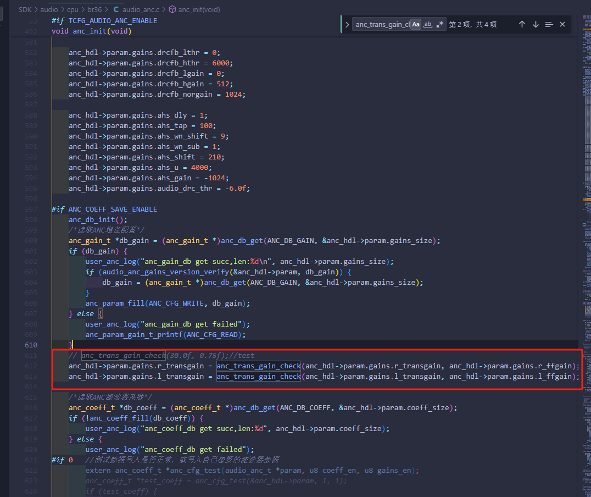Open the audio breadcrumb folder
The width and height of the screenshot is (591, 497).
coord(49,9)
